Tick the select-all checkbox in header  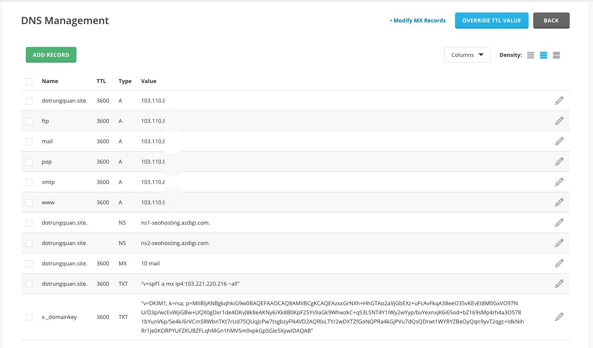point(29,81)
